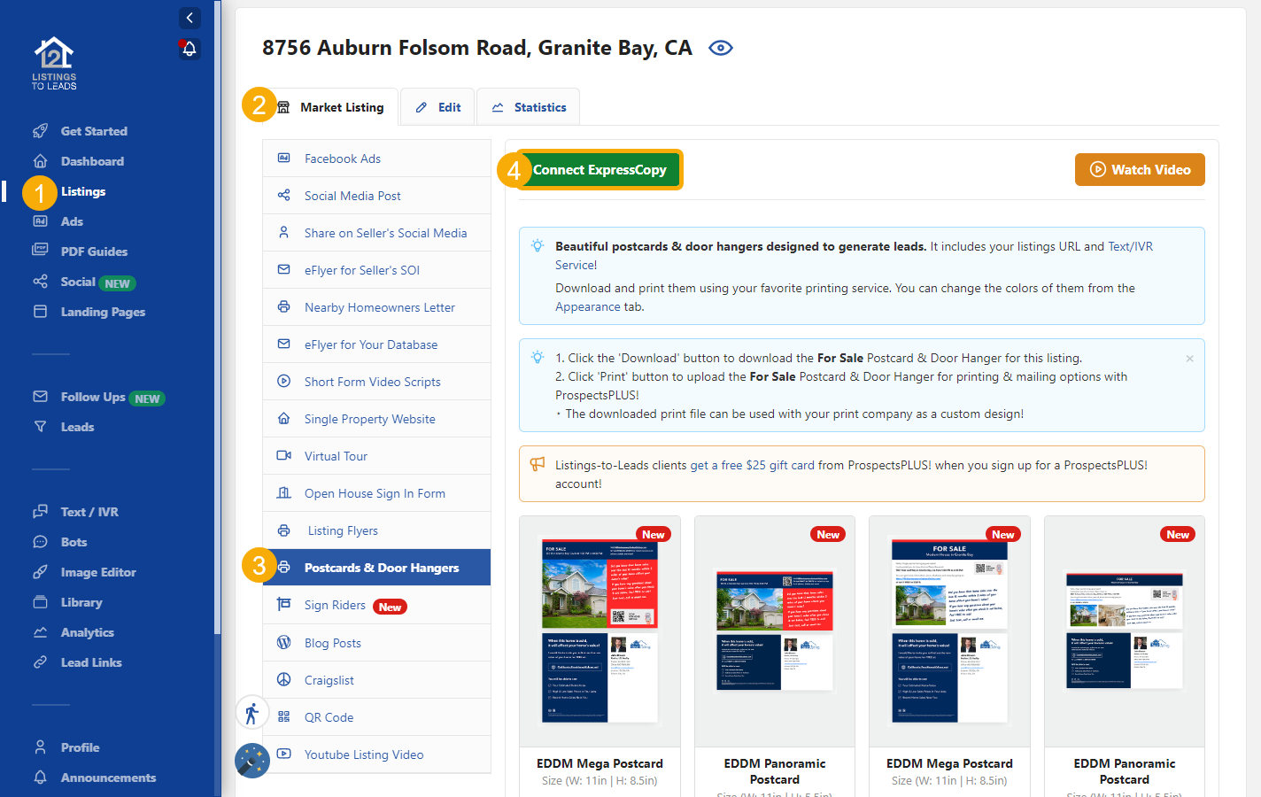Open third card EDDM Mega Postcard thumbnail

pos(949,631)
